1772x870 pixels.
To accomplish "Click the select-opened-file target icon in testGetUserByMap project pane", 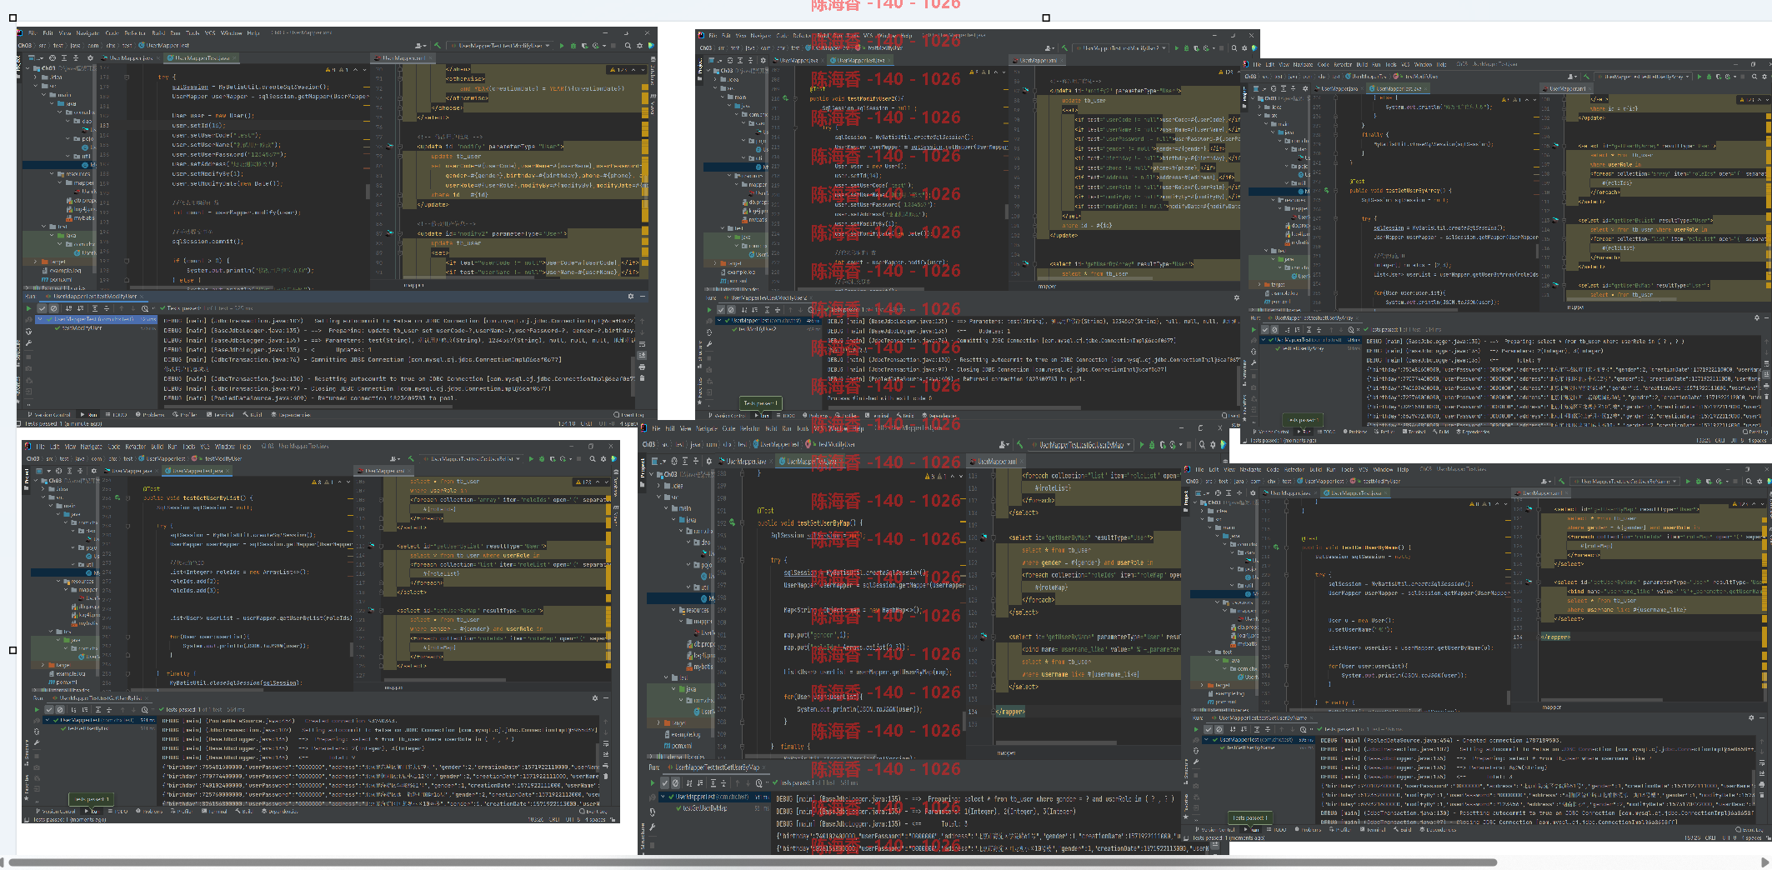I will [x=674, y=462].
